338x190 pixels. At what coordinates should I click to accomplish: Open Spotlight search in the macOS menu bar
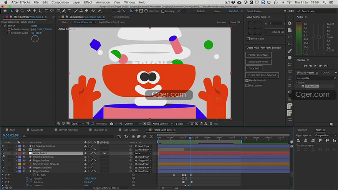point(324,2)
